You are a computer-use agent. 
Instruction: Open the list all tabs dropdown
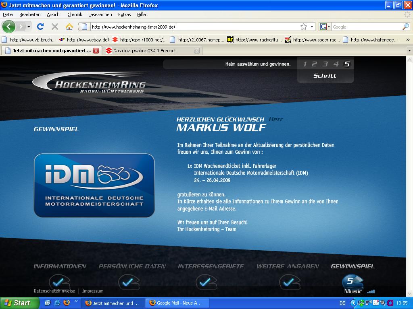click(x=409, y=51)
